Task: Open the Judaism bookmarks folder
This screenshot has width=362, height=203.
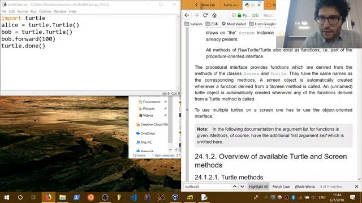Action: 193,24
